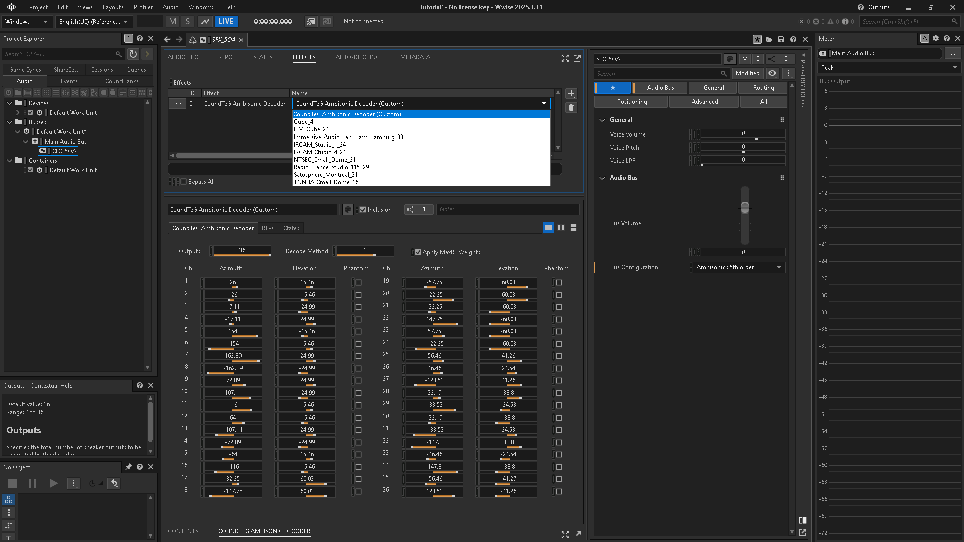Viewport: 964px width, 542px height.
Task: Enable the Bypass All checkbox
Action: click(183, 182)
